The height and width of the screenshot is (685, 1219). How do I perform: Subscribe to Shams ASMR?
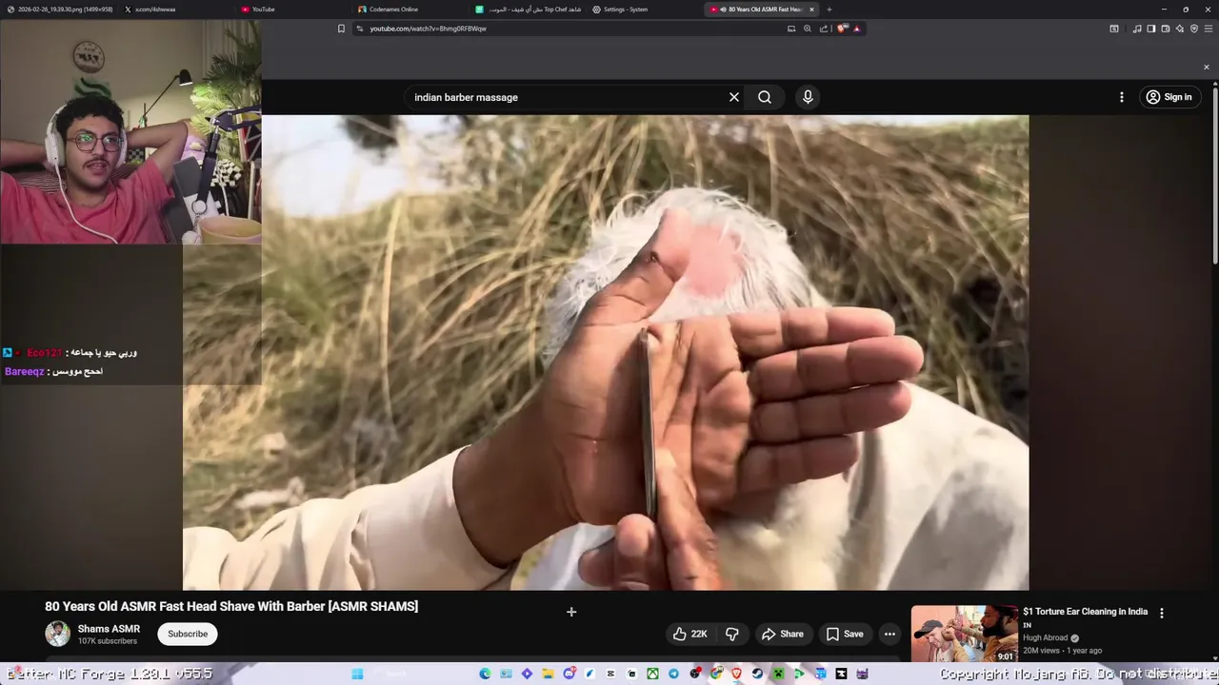188,634
